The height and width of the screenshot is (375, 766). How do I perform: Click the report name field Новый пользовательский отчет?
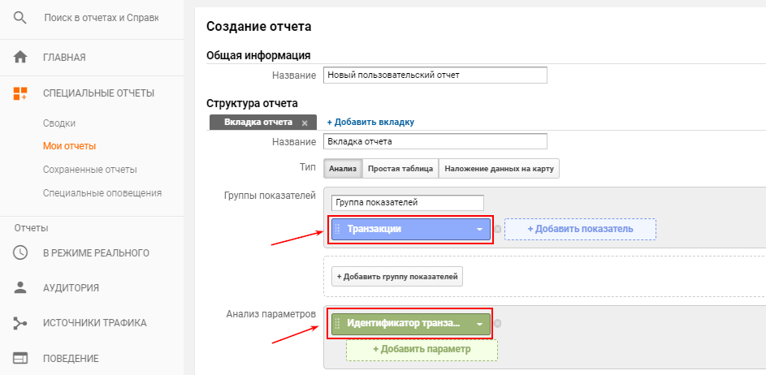coord(435,75)
